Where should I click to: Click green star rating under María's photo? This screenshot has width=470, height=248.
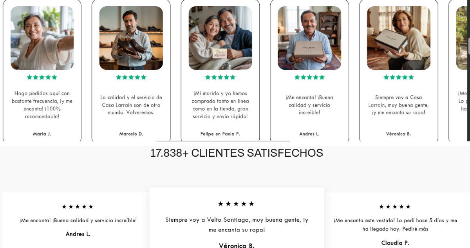coord(42,77)
